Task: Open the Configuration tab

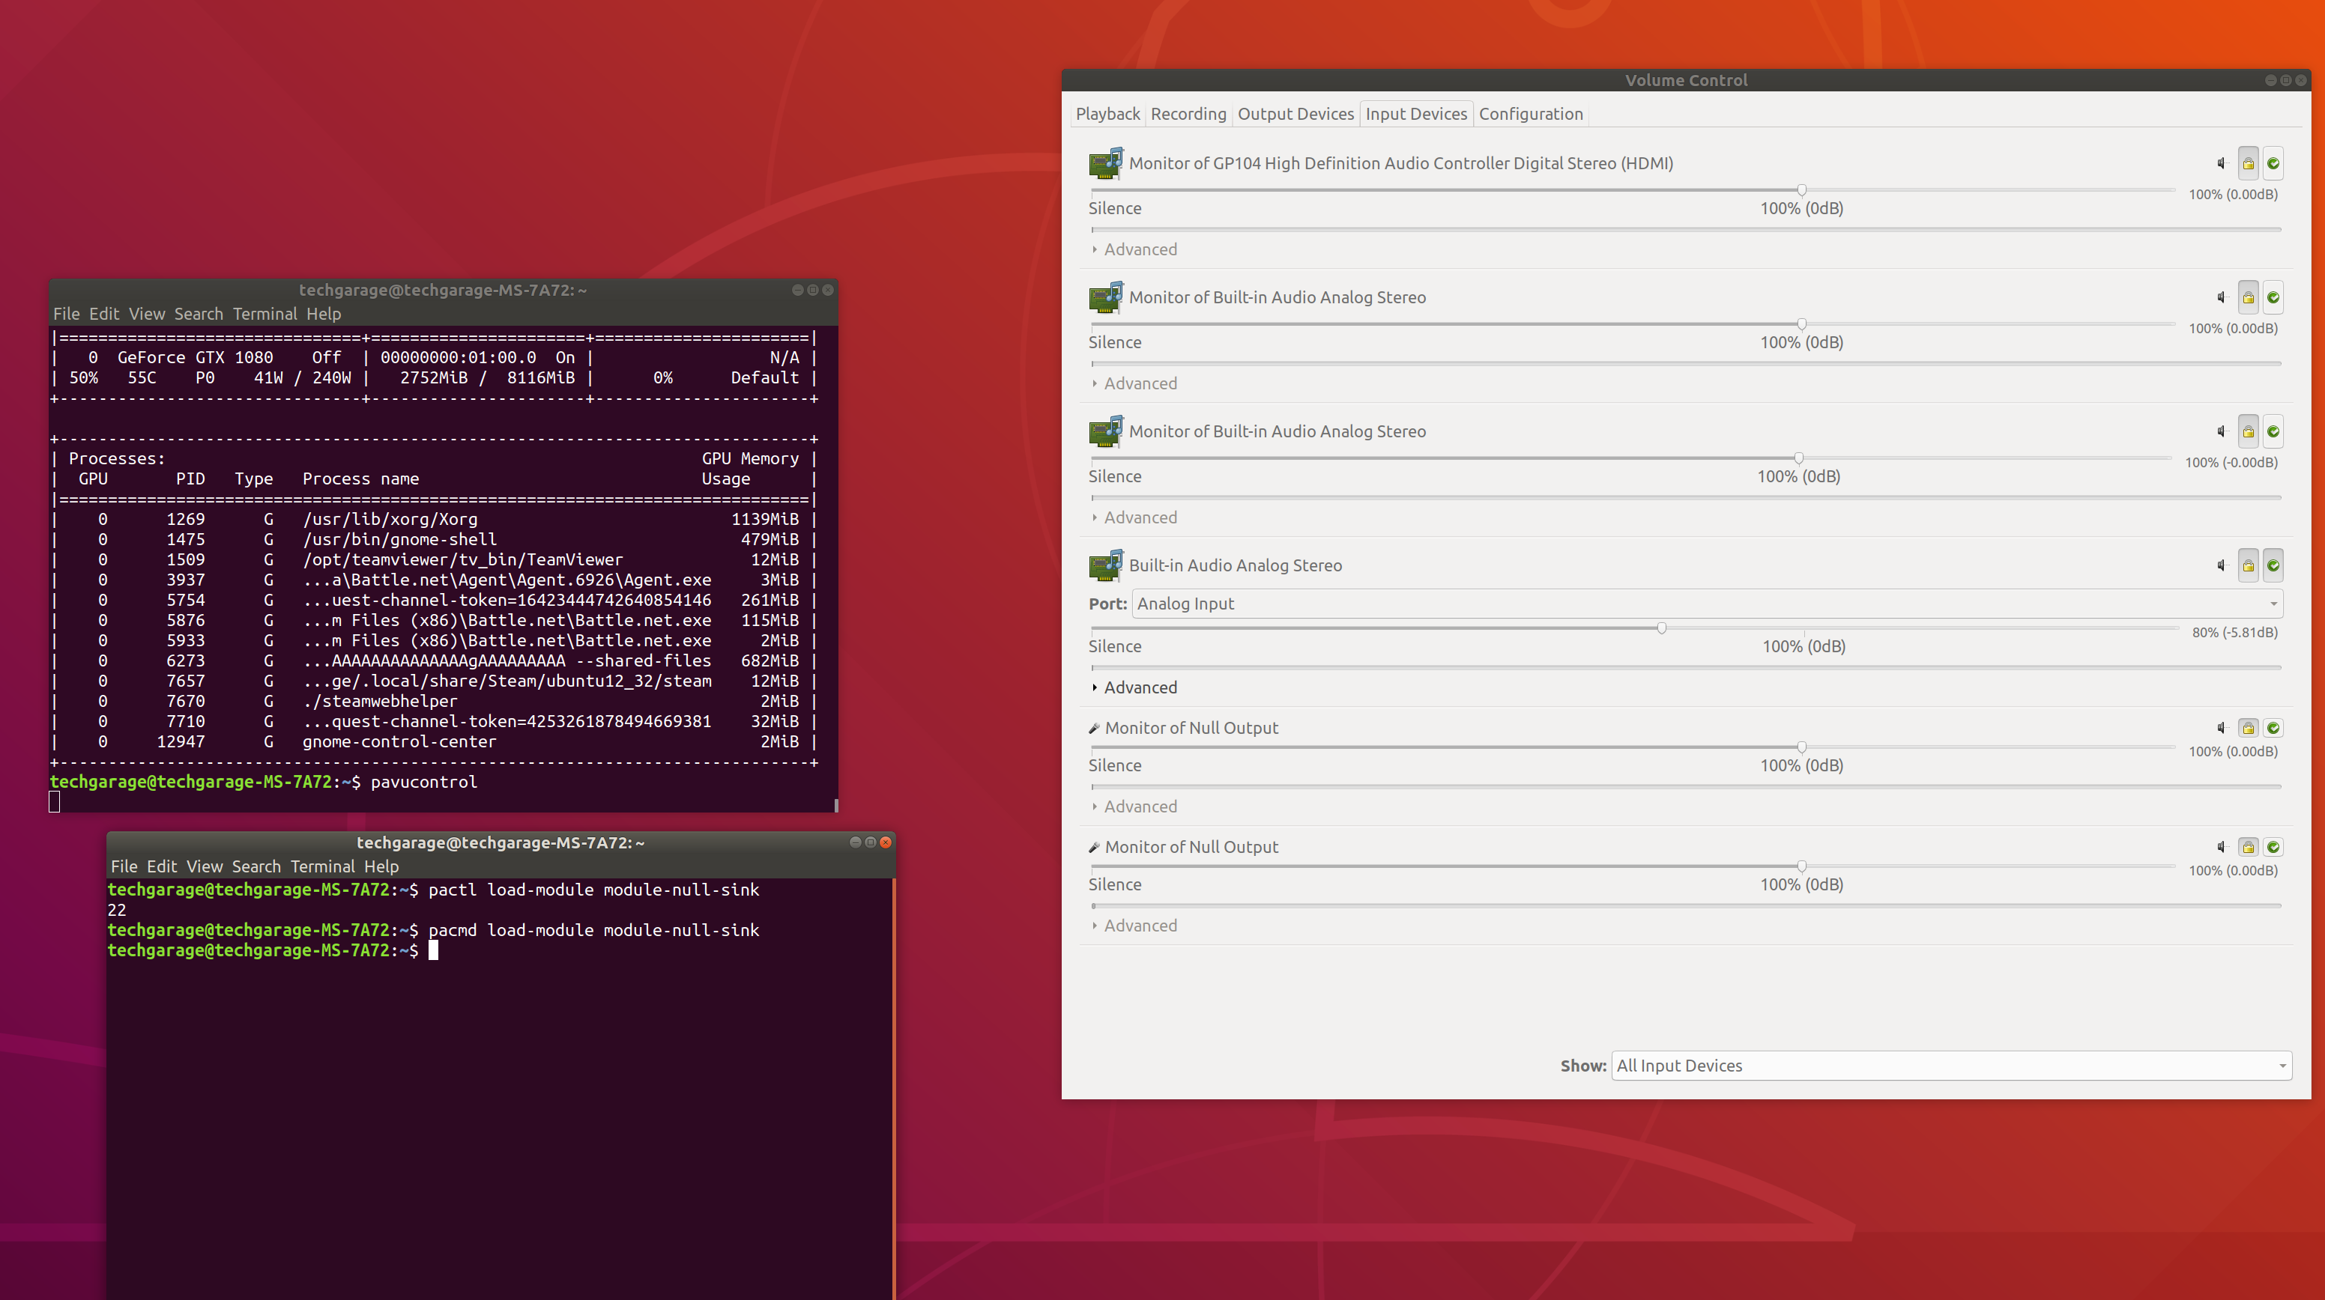Action: pyautogui.click(x=1531, y=114)
